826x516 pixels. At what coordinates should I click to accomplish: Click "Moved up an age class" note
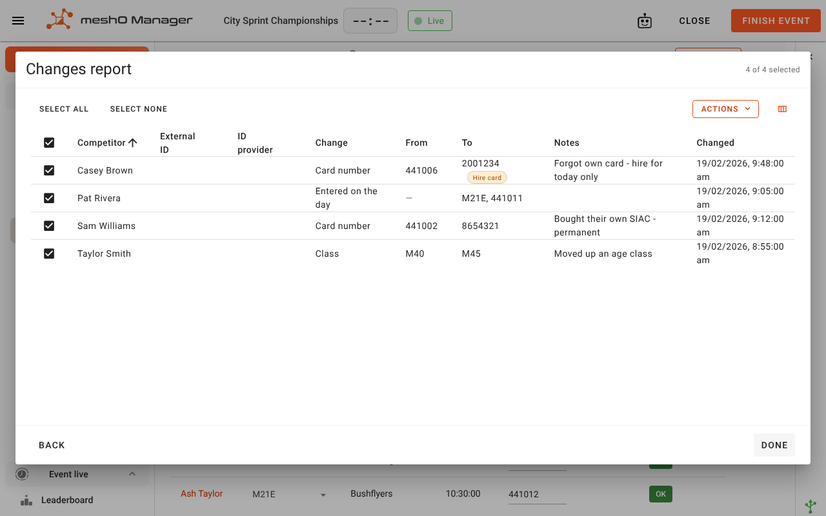point(603,253)
